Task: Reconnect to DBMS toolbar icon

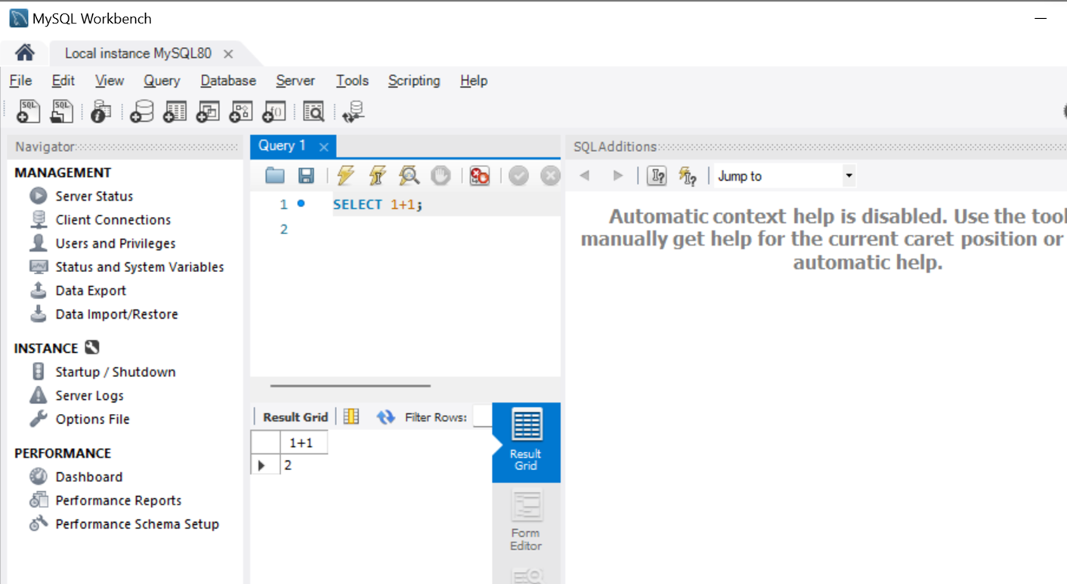Action: coord(353,111)
